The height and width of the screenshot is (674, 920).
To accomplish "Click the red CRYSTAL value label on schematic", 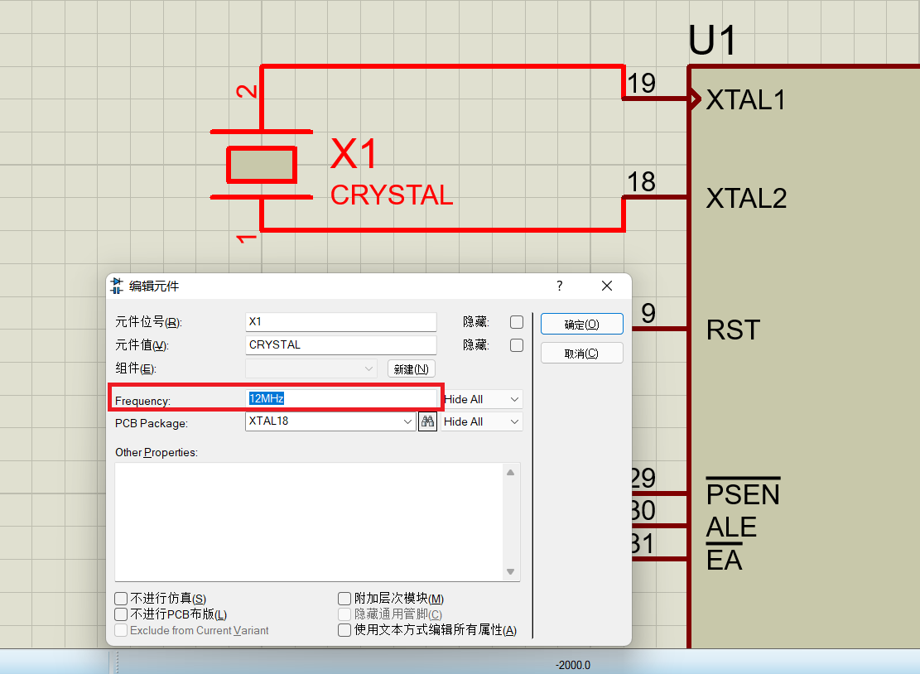I will 392,195.
